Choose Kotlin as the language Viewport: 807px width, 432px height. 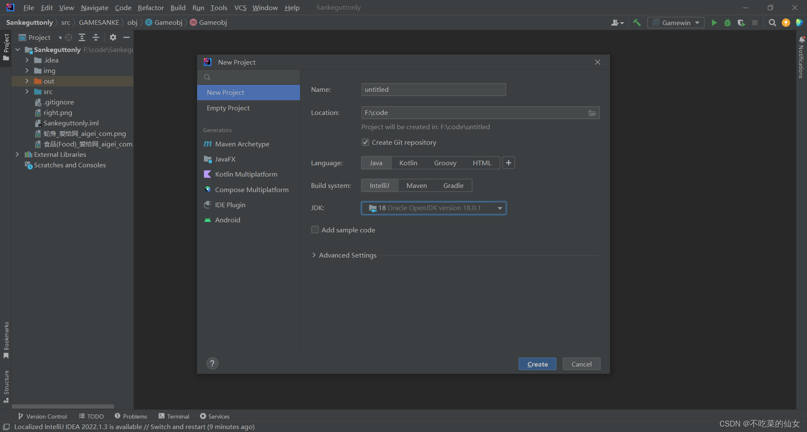(408, 163)
